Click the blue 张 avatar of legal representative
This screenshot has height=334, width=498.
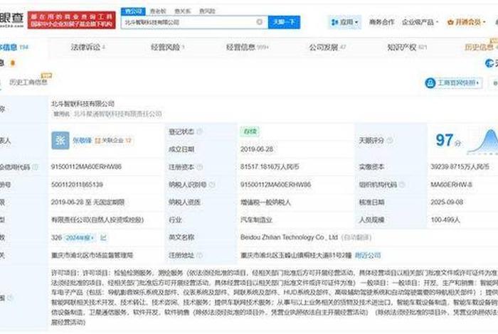[60, 140]
